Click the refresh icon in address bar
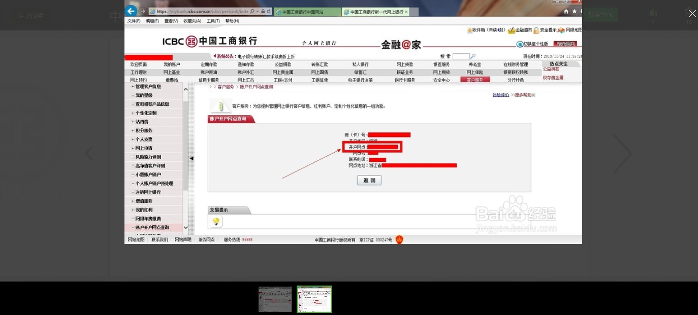 (269, 11)
